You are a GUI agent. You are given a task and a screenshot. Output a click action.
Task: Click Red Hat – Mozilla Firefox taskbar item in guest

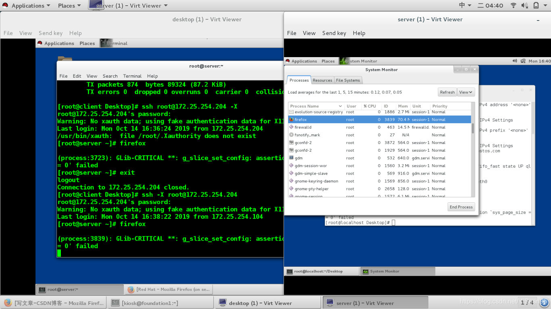(169, 289)
